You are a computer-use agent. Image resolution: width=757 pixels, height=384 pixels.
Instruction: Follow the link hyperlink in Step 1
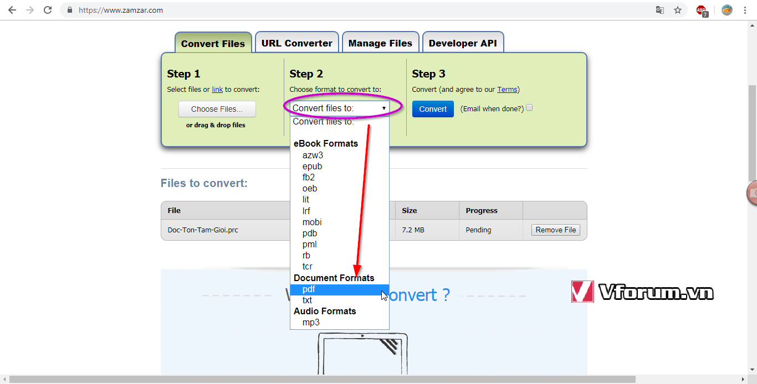[217, 89]
